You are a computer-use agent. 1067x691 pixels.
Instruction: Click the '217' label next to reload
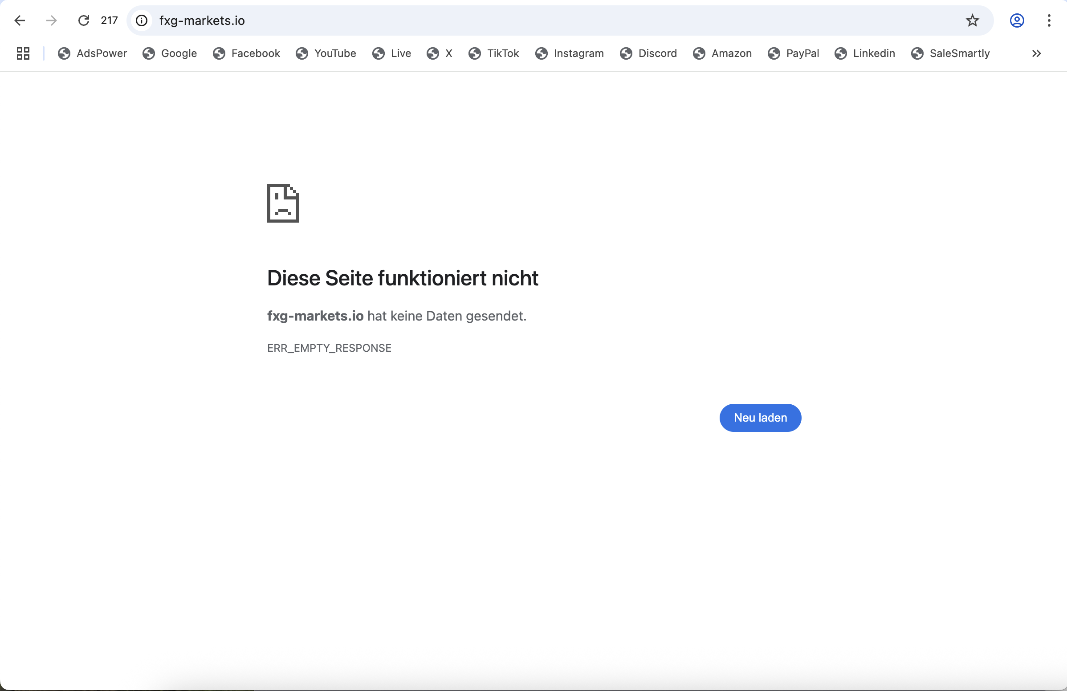(x=110, y=20)
